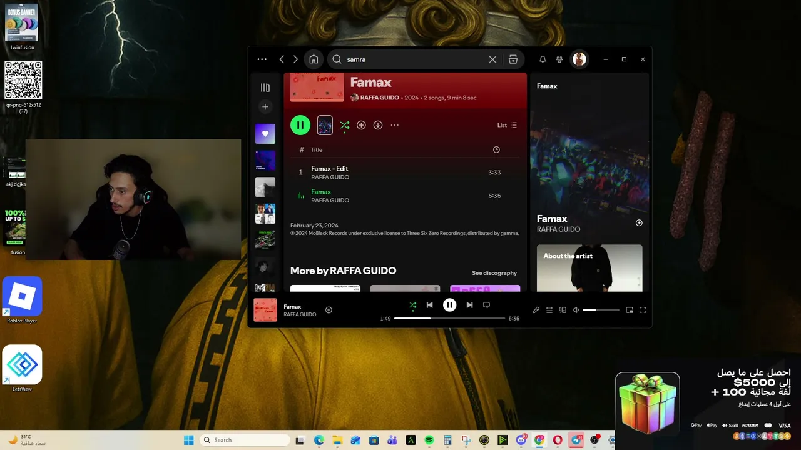Open the play Queue

click(x=549, y=310)
